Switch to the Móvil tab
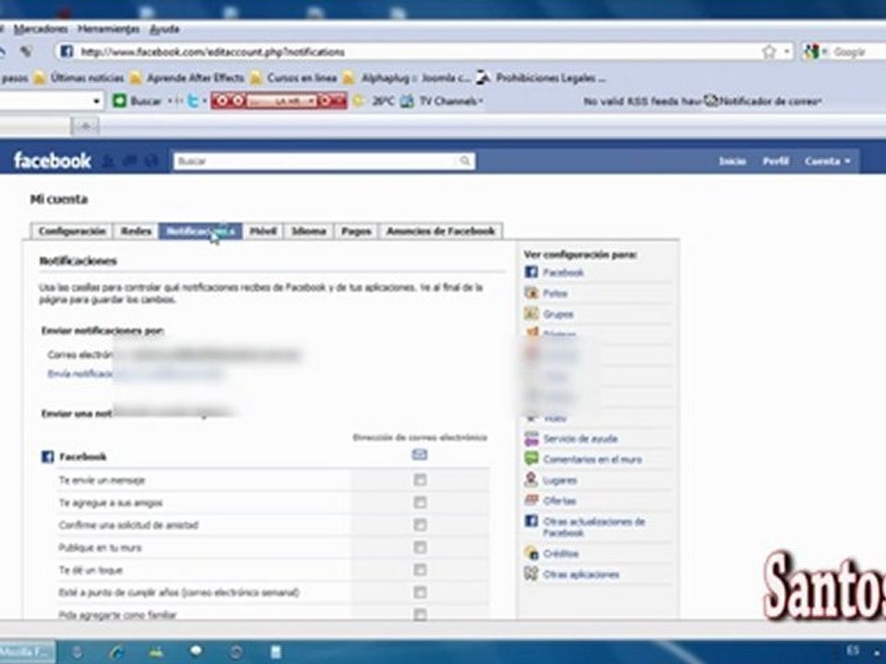Screen dimensions: 886x664 tap(263, 231)
